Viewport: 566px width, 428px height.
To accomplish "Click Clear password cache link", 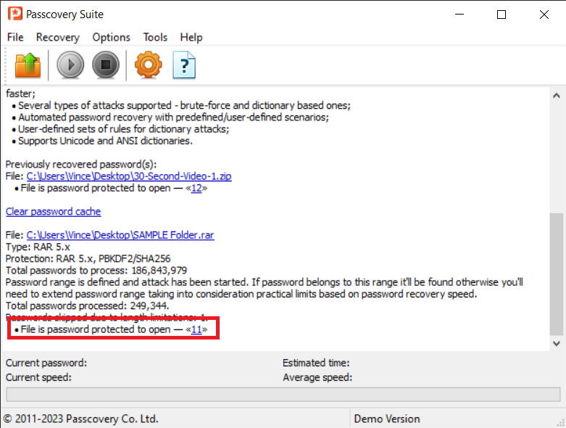I will point(53,212).
